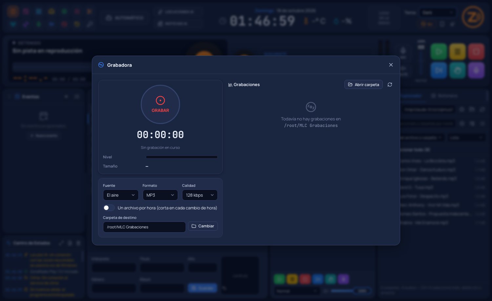The image size is (492, 301).
Task: Click the orange Z logo
Action: pos(473,17)
